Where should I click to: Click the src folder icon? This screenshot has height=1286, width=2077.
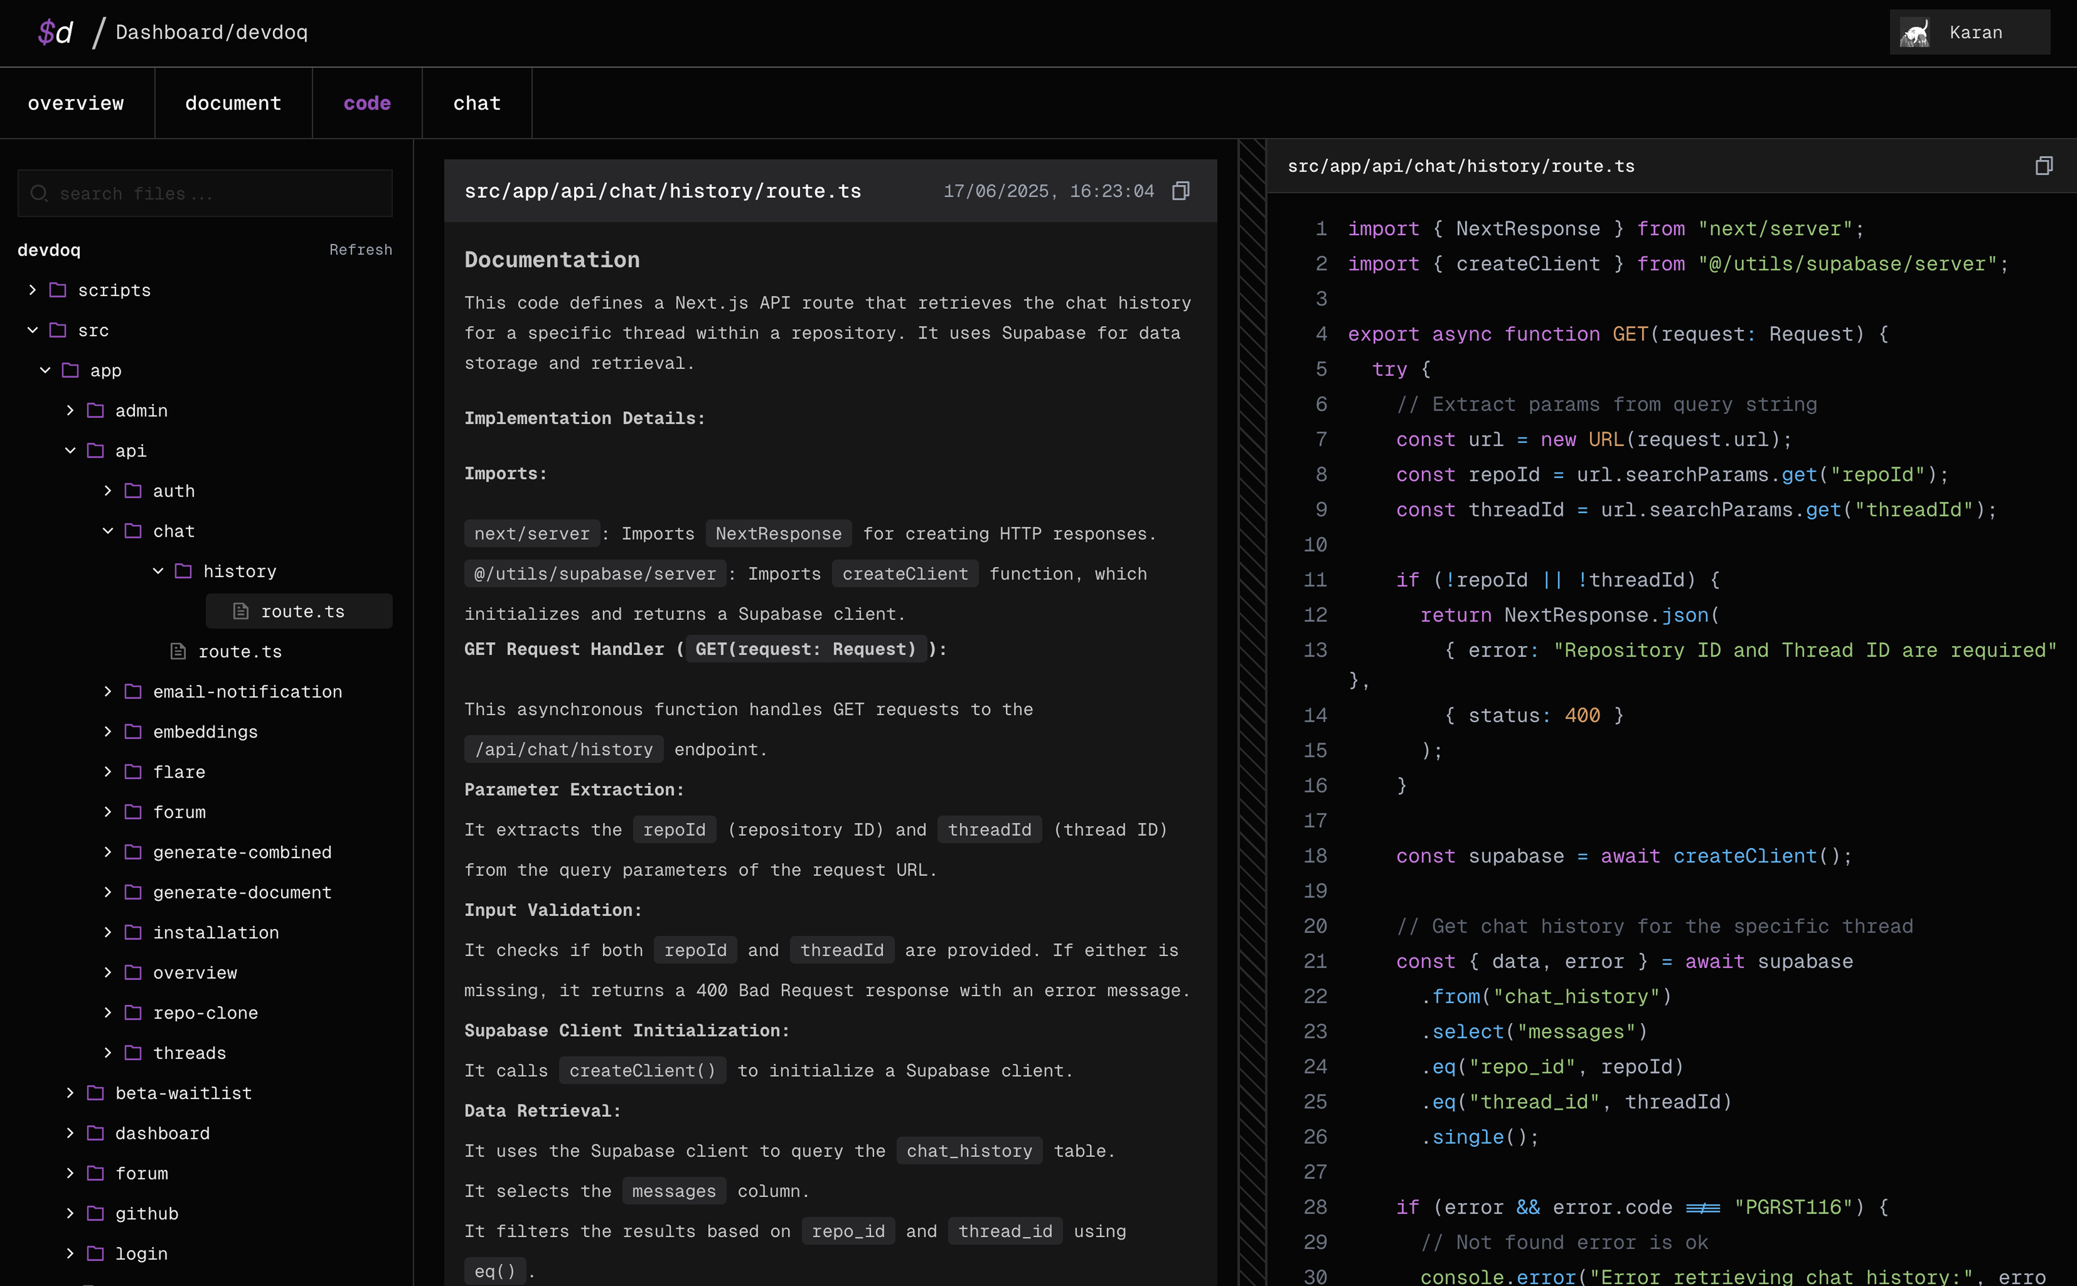tap(58, 330)
